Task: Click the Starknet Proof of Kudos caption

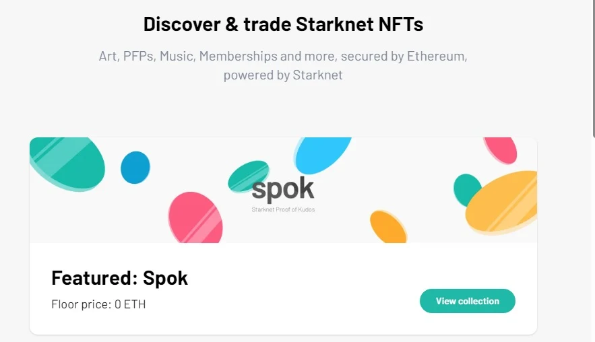Action: coord(283,209)
